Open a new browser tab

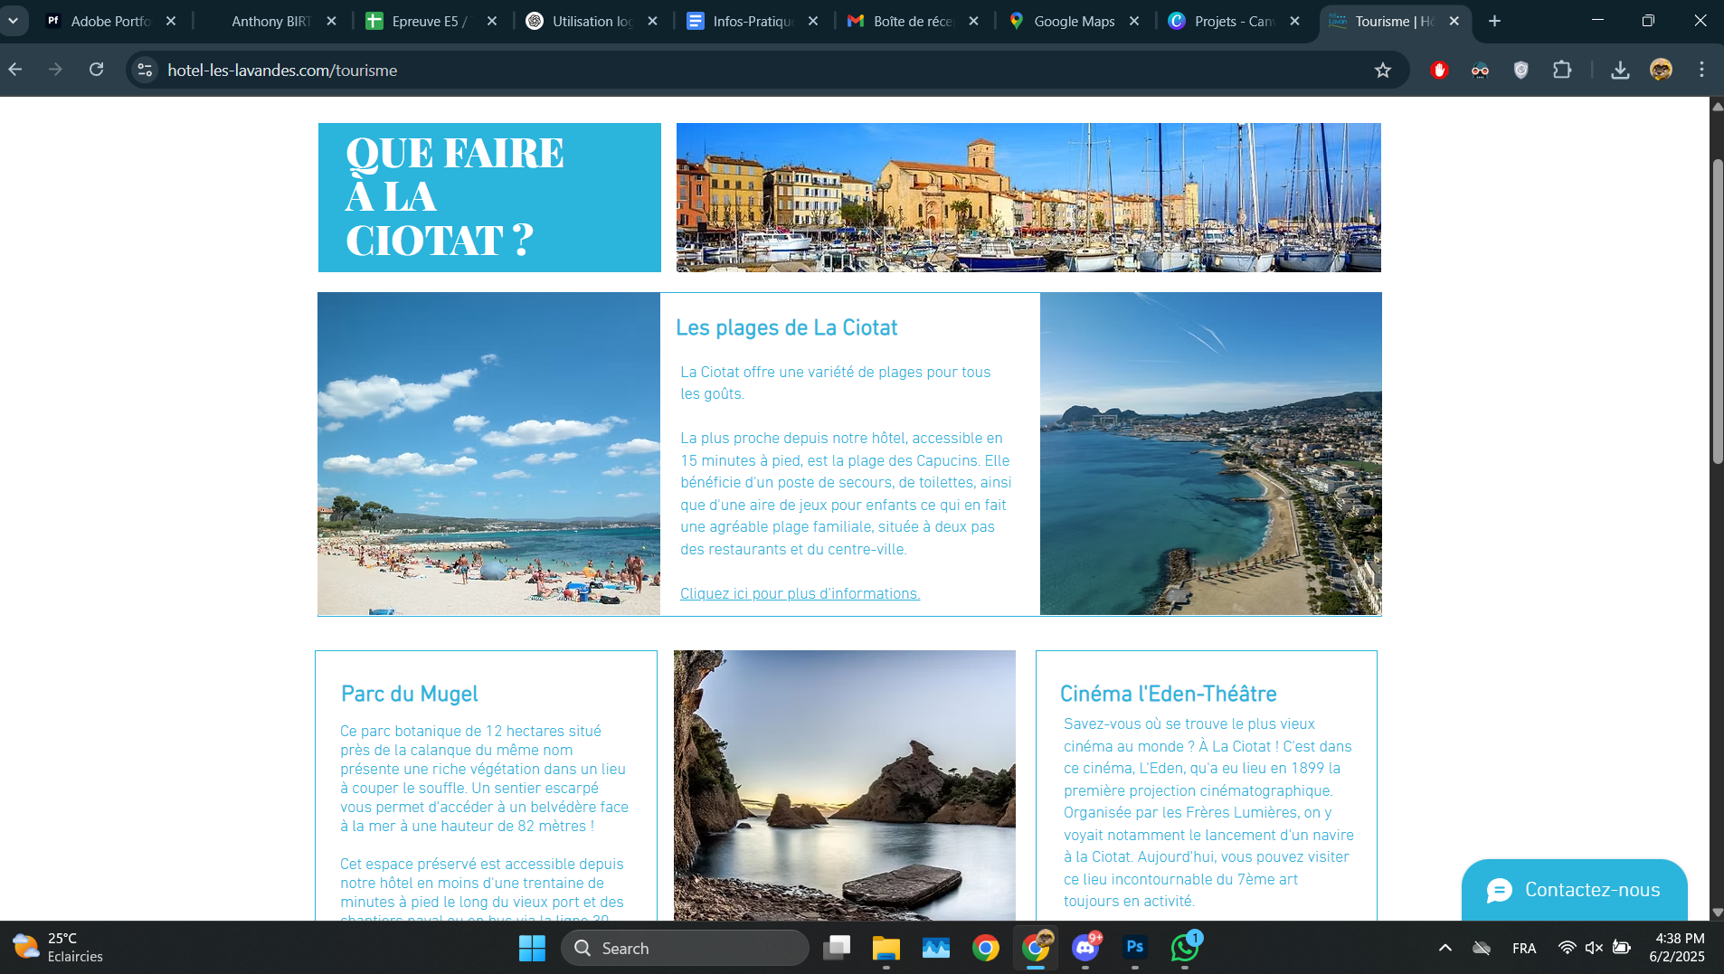click(x=1494, y=21)
